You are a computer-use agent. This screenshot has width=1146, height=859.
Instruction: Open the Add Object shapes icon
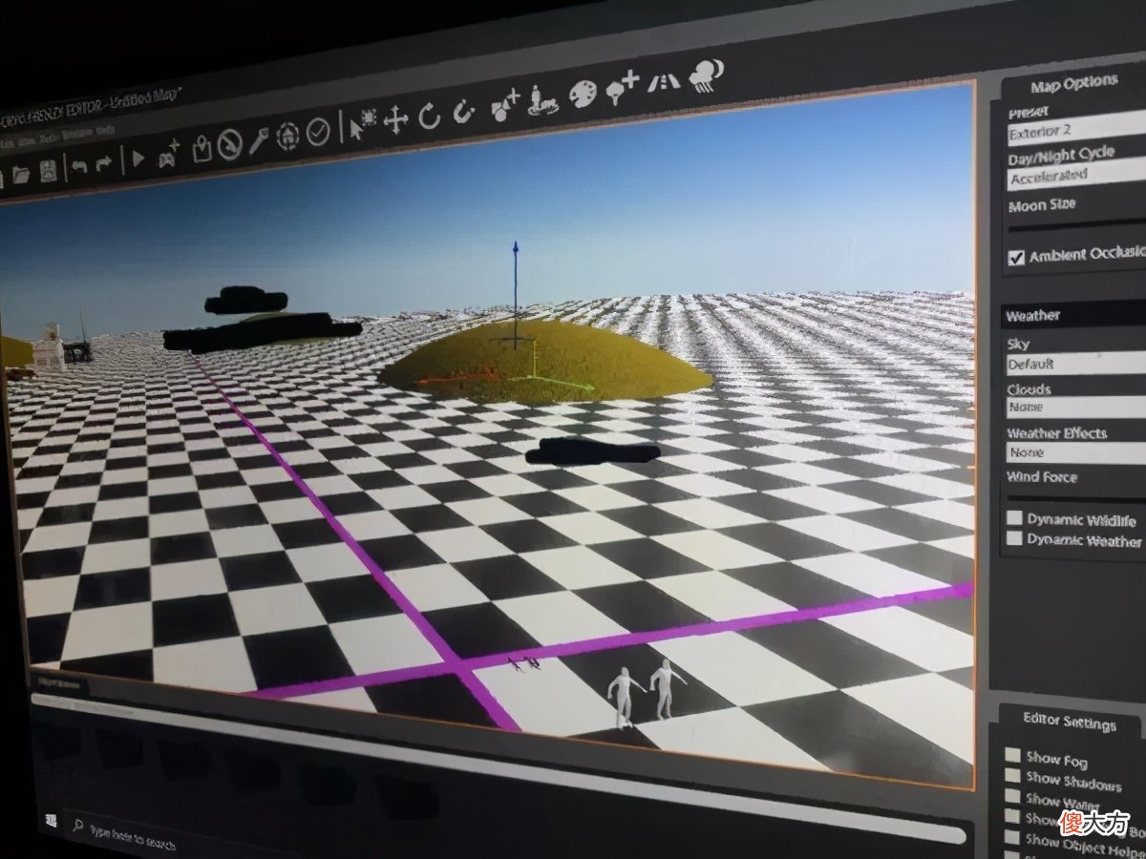(x=503, y=106)
